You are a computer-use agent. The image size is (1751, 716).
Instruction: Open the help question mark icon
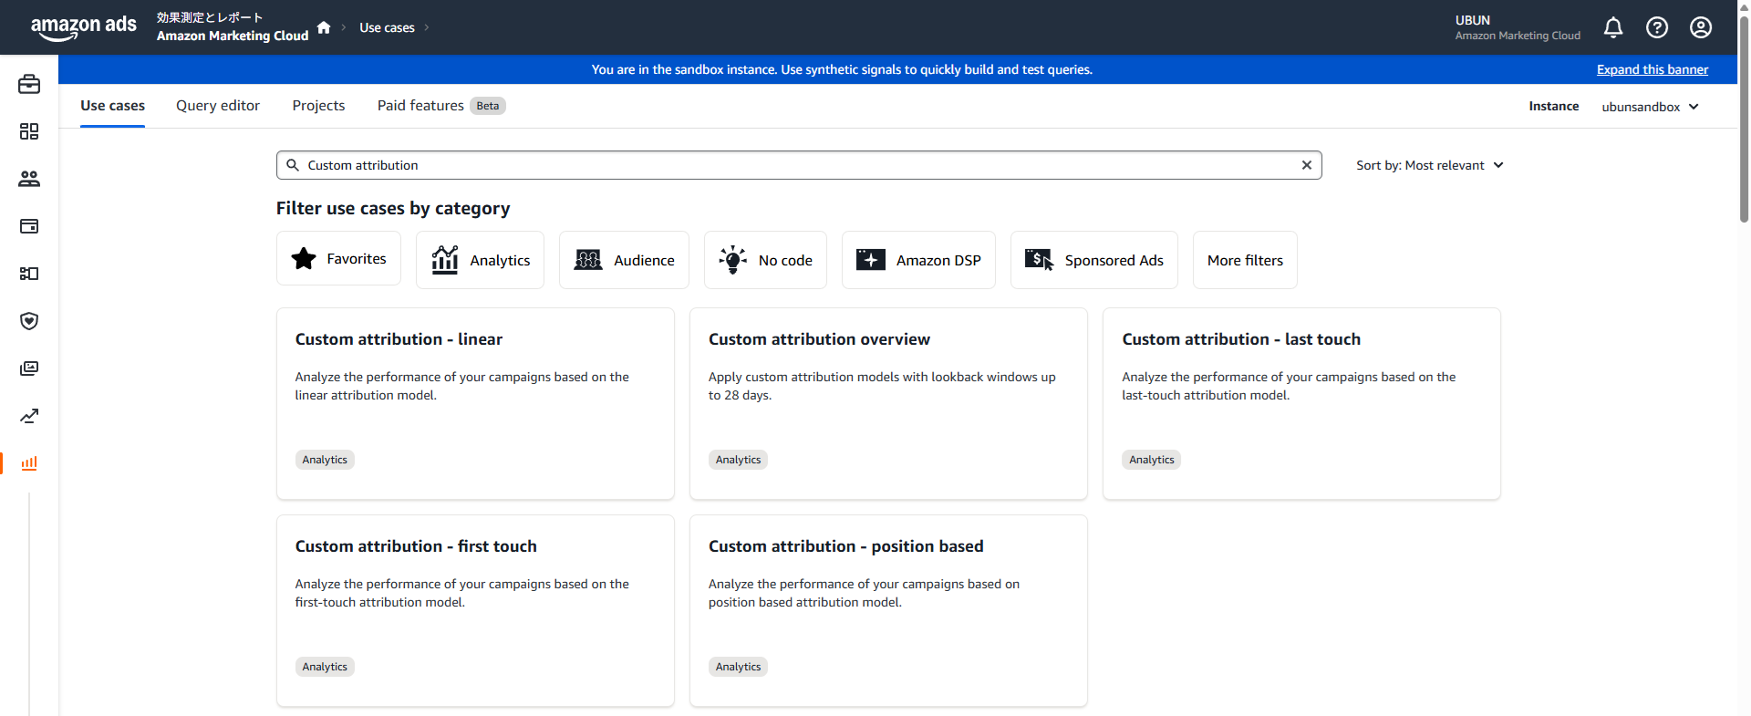[x=1657, y=27]
